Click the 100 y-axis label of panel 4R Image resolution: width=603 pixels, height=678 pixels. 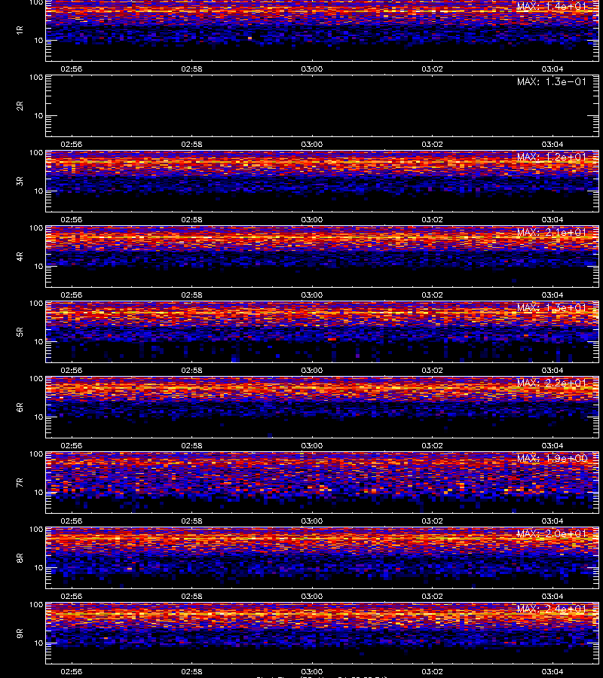[36, 228]
